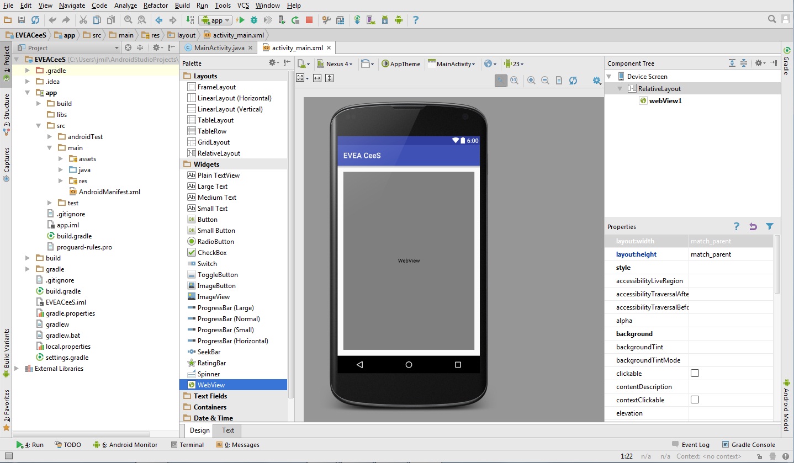Refresh the layout preview
Viewport: 794px width, 463px height.
(x=573, y=81)
